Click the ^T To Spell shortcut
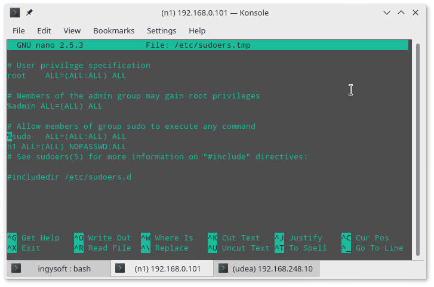 pyautogui.click(x=301, y=248)
